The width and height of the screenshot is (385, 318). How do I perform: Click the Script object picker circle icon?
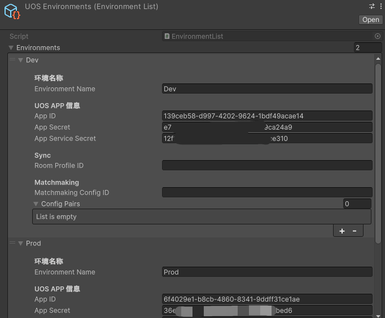tap(378, 36)
